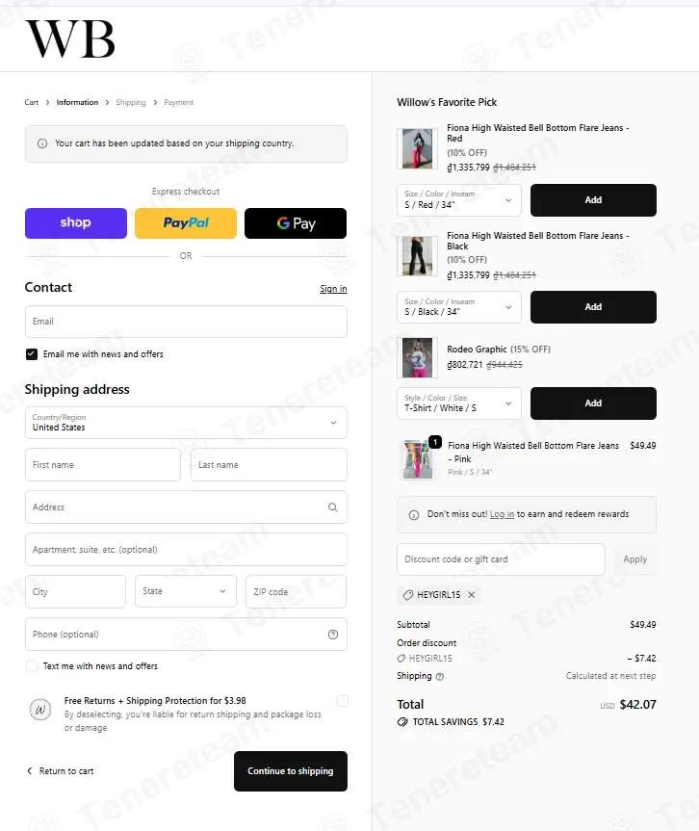The height and width of the screenshot is (831, 699).
Task: Open the Country/Region dropdown
Action: pos(186,423)
